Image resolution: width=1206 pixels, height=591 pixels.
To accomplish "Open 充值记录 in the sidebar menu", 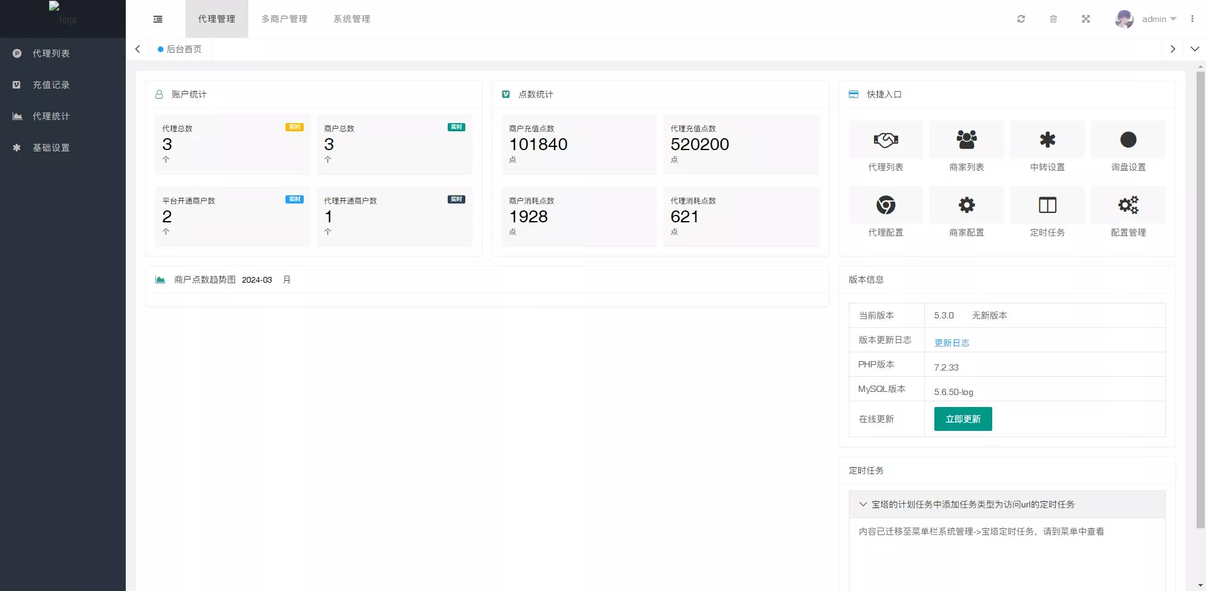I will 51,85.
